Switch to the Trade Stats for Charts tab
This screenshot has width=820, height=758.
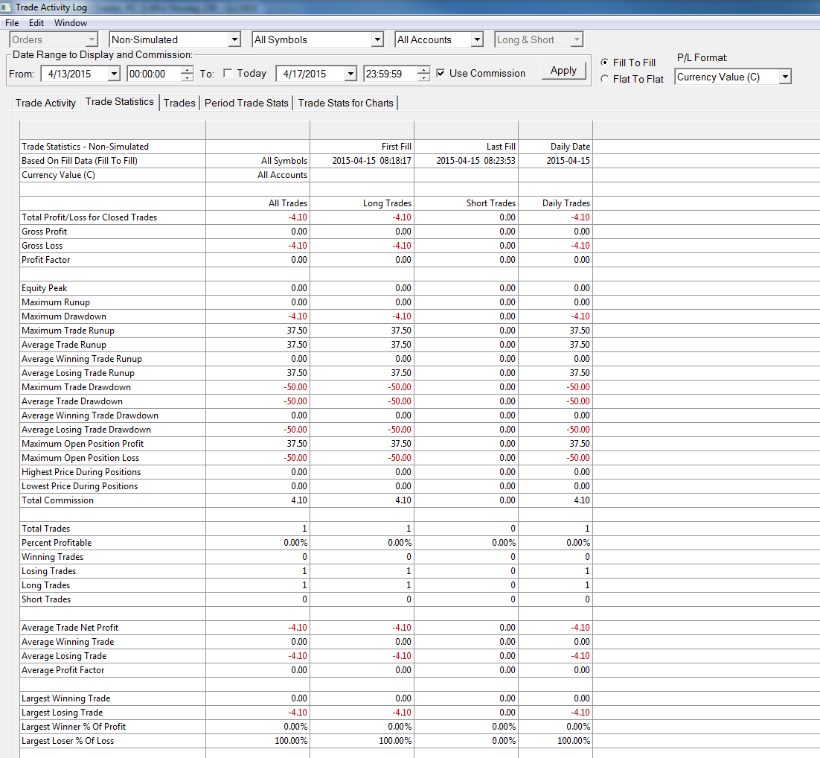point(346,103)
